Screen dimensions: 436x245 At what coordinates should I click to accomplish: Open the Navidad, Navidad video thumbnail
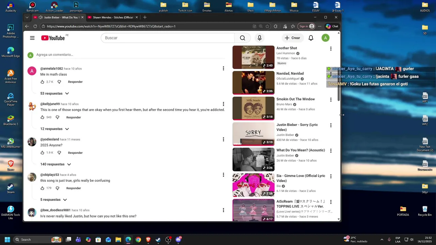click(x=253, y=83)
